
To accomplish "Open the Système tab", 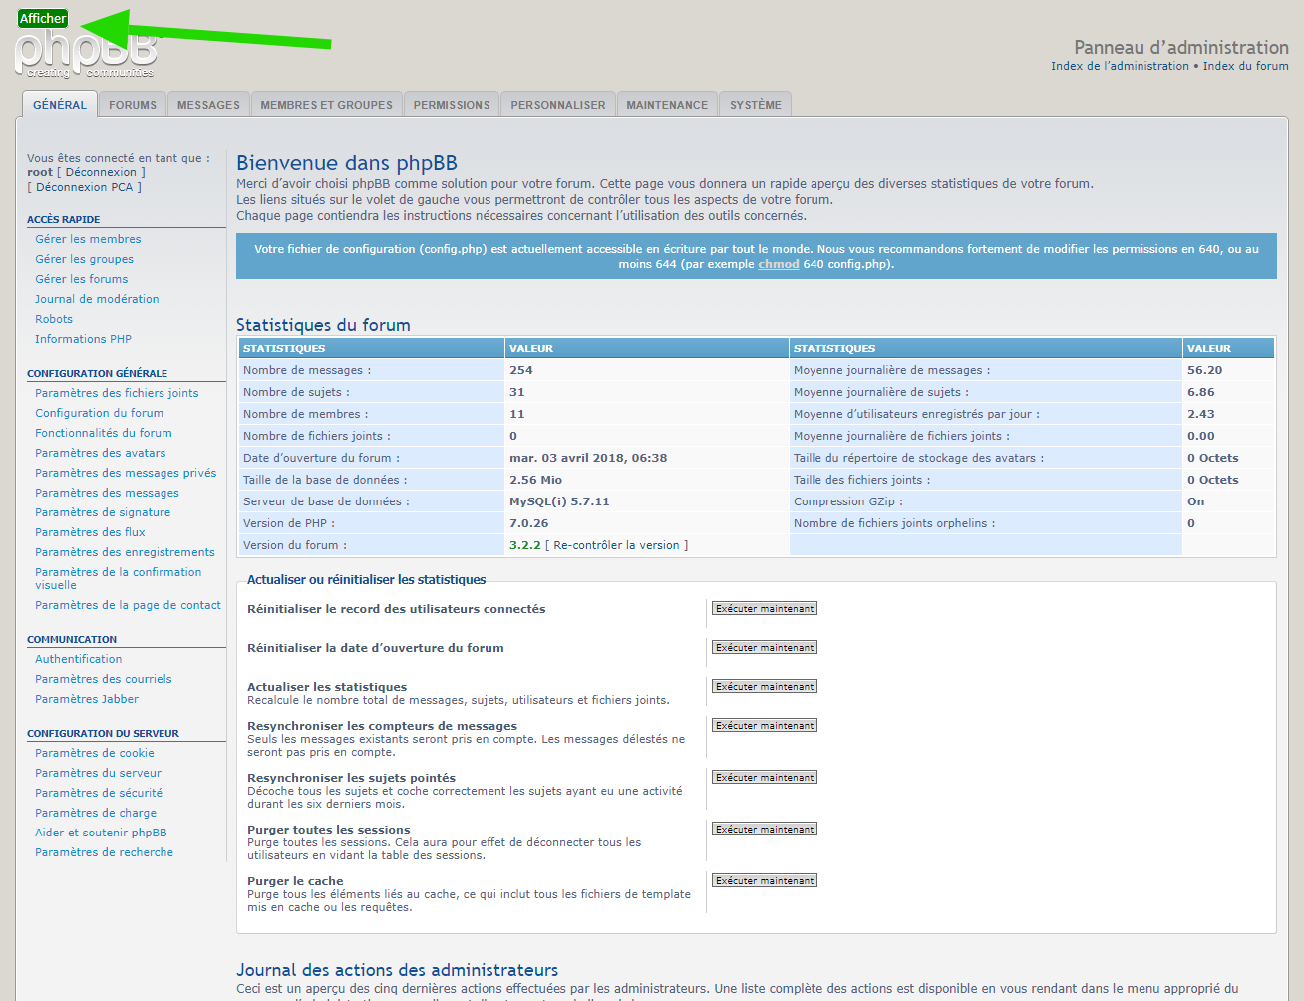I will point(755,105).
